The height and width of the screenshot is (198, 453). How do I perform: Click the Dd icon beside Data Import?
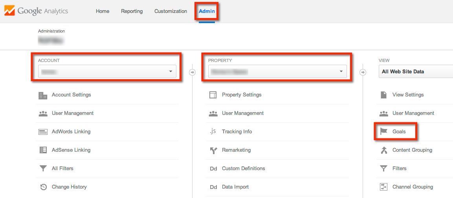pos(213,187)
